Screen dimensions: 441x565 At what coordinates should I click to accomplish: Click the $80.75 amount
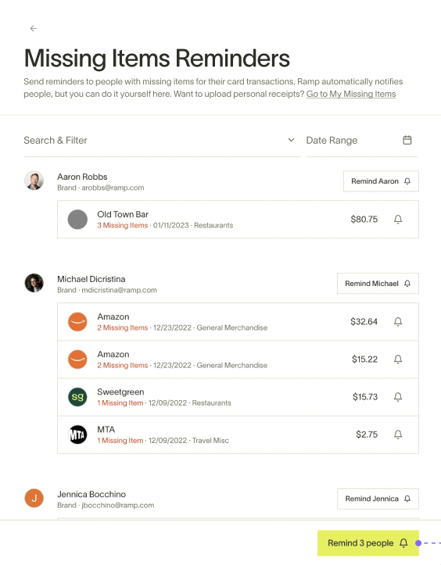(364, 220)
